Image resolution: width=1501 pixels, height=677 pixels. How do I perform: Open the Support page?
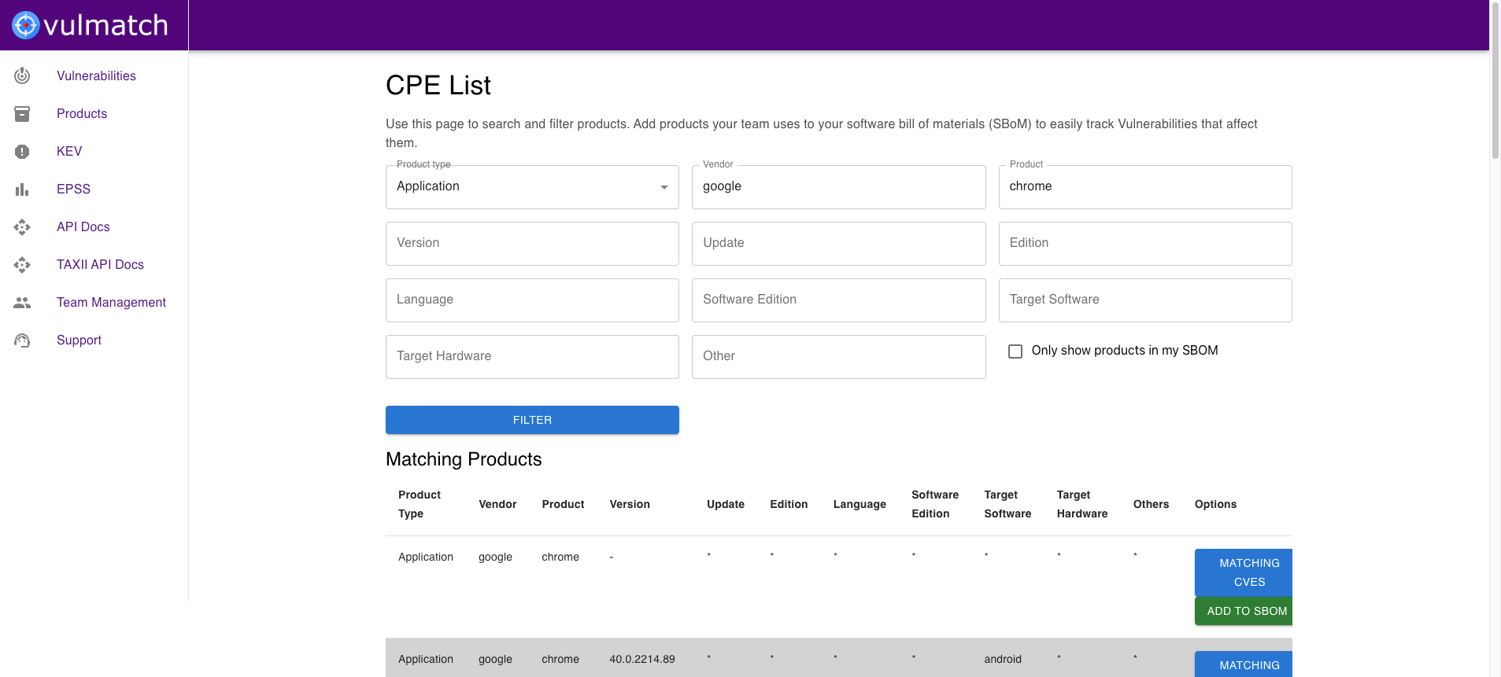79,340
